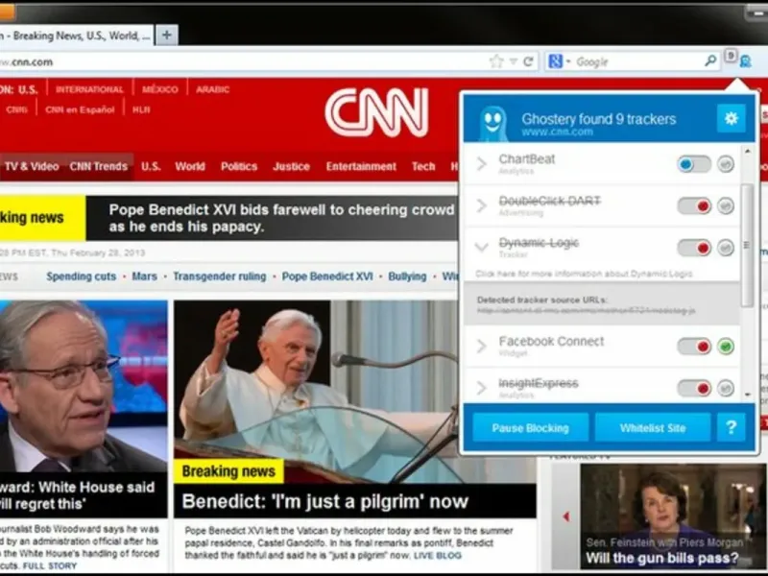The width and height of the screenshot is (768, 576).
Task: Open bookmark dropdown arrow in address bar
Action: click(x=513, y=61)
